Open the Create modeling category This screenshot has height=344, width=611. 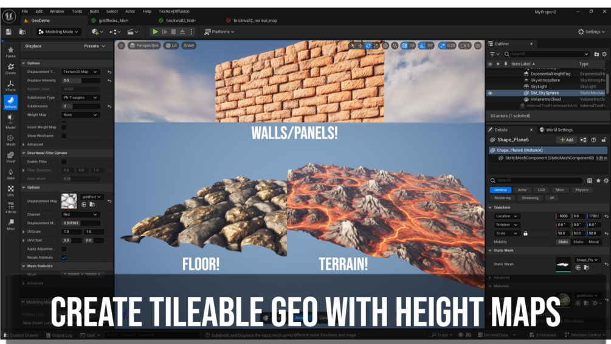[x=10, y=69]
